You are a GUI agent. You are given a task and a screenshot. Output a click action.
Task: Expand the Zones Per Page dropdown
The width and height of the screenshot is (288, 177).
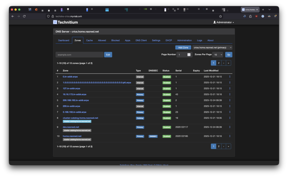(x=217, y=55)
